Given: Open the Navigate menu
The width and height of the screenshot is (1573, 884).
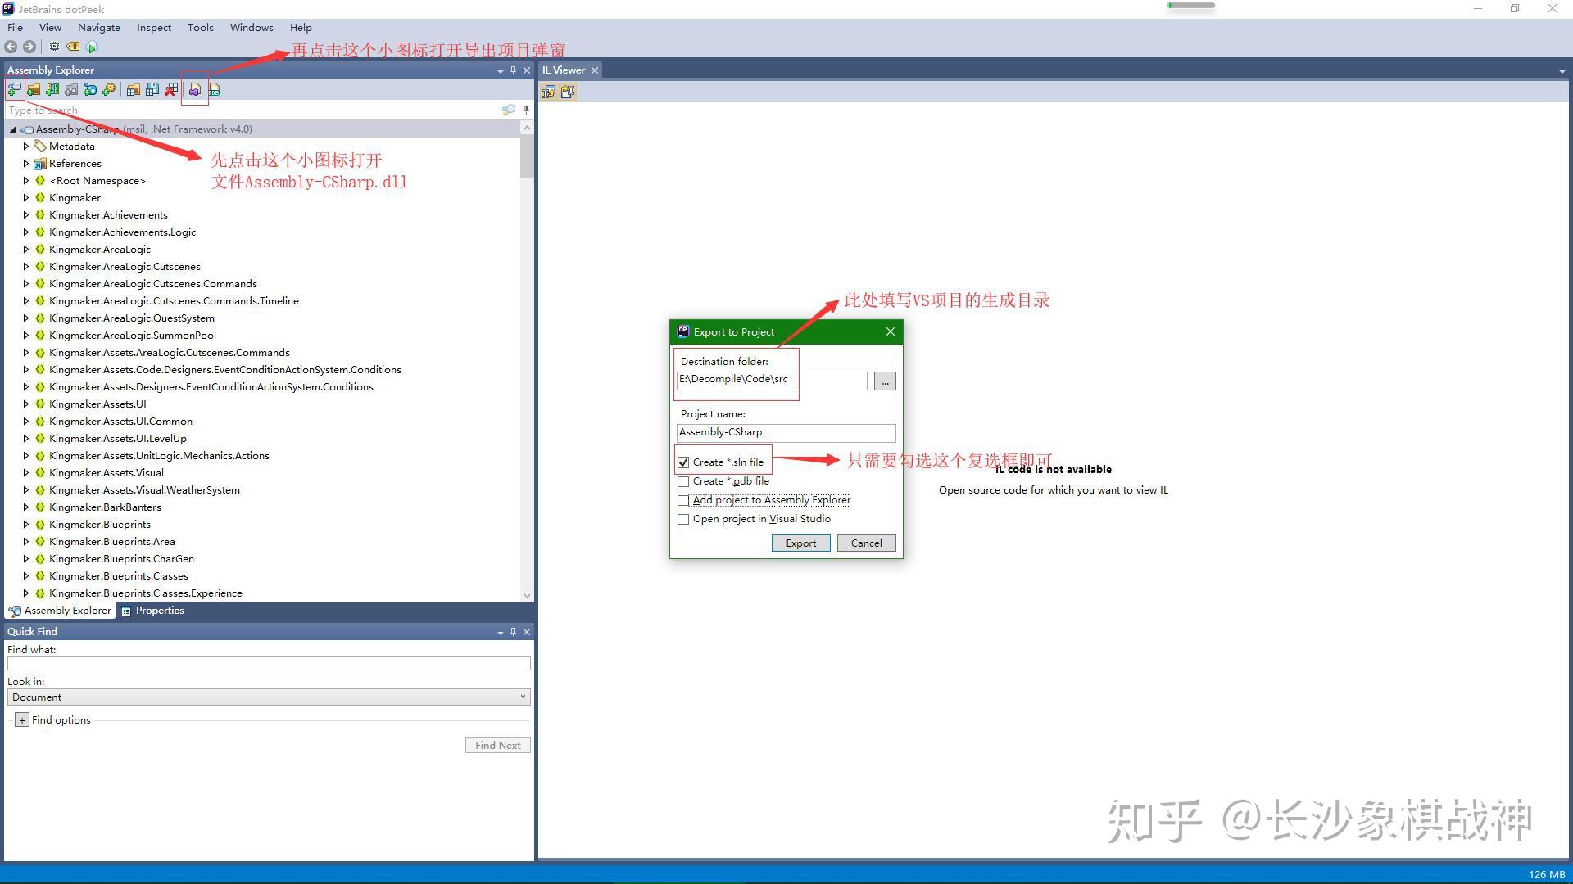Looking at the screenshot, I should [x=99, y=27].
